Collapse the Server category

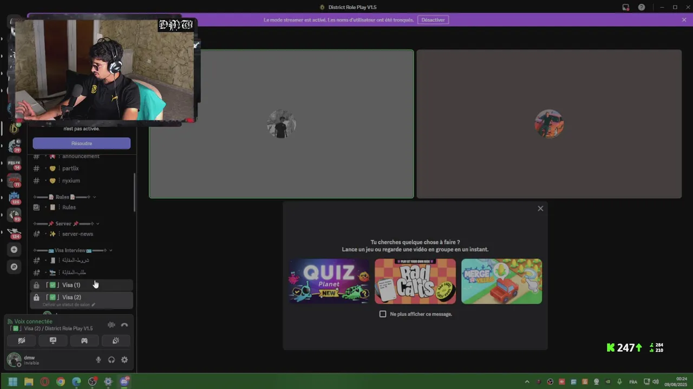tap(67, 224)
